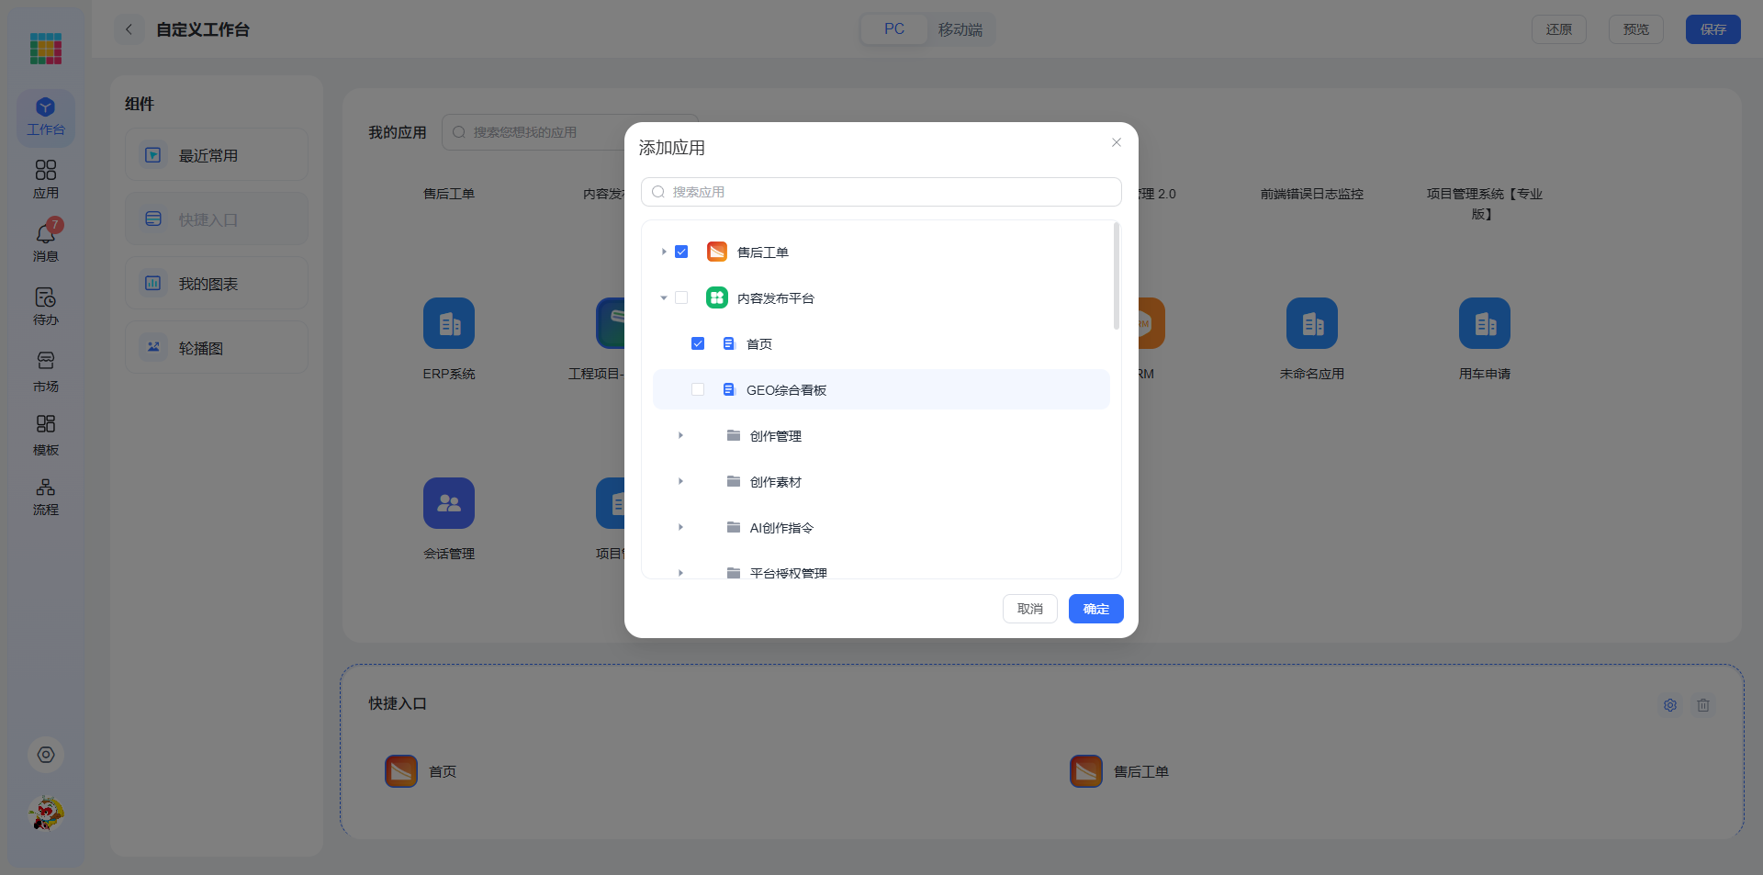Screen dimensions: 1763x875
Task: Open the 工作台 sidebar icon
Action: [x=46, y=118]
